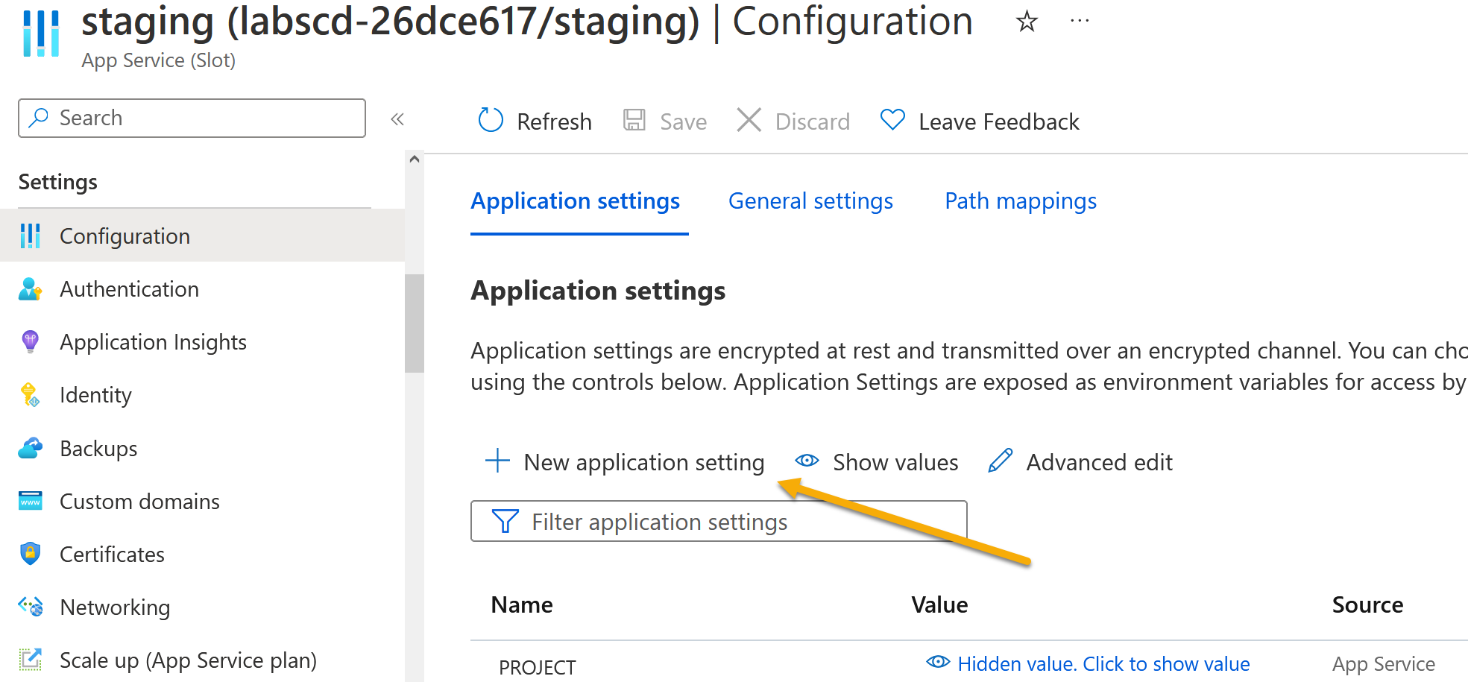Click the Configuration resource icon in header
1468x682 pixels.
pyautogui.click(x=41, y=34)
